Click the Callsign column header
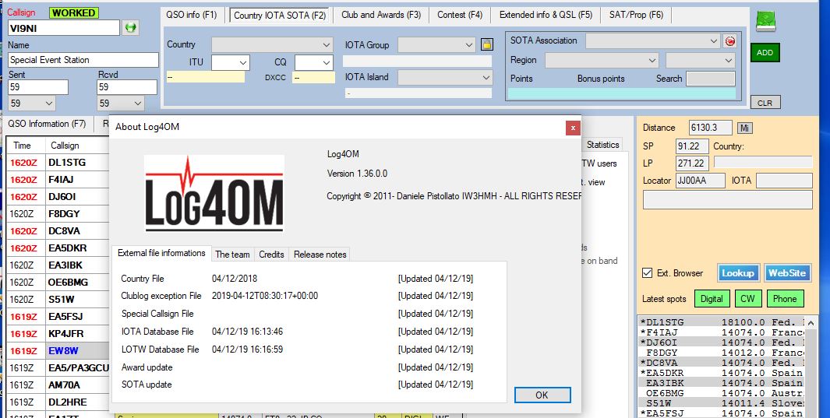Viewport: 830px width, 418px height. (76, 146)
